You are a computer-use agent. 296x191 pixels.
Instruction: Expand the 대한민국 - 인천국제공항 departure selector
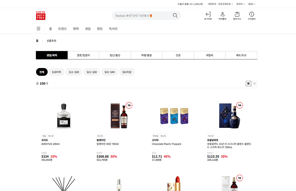coord(220,4)
